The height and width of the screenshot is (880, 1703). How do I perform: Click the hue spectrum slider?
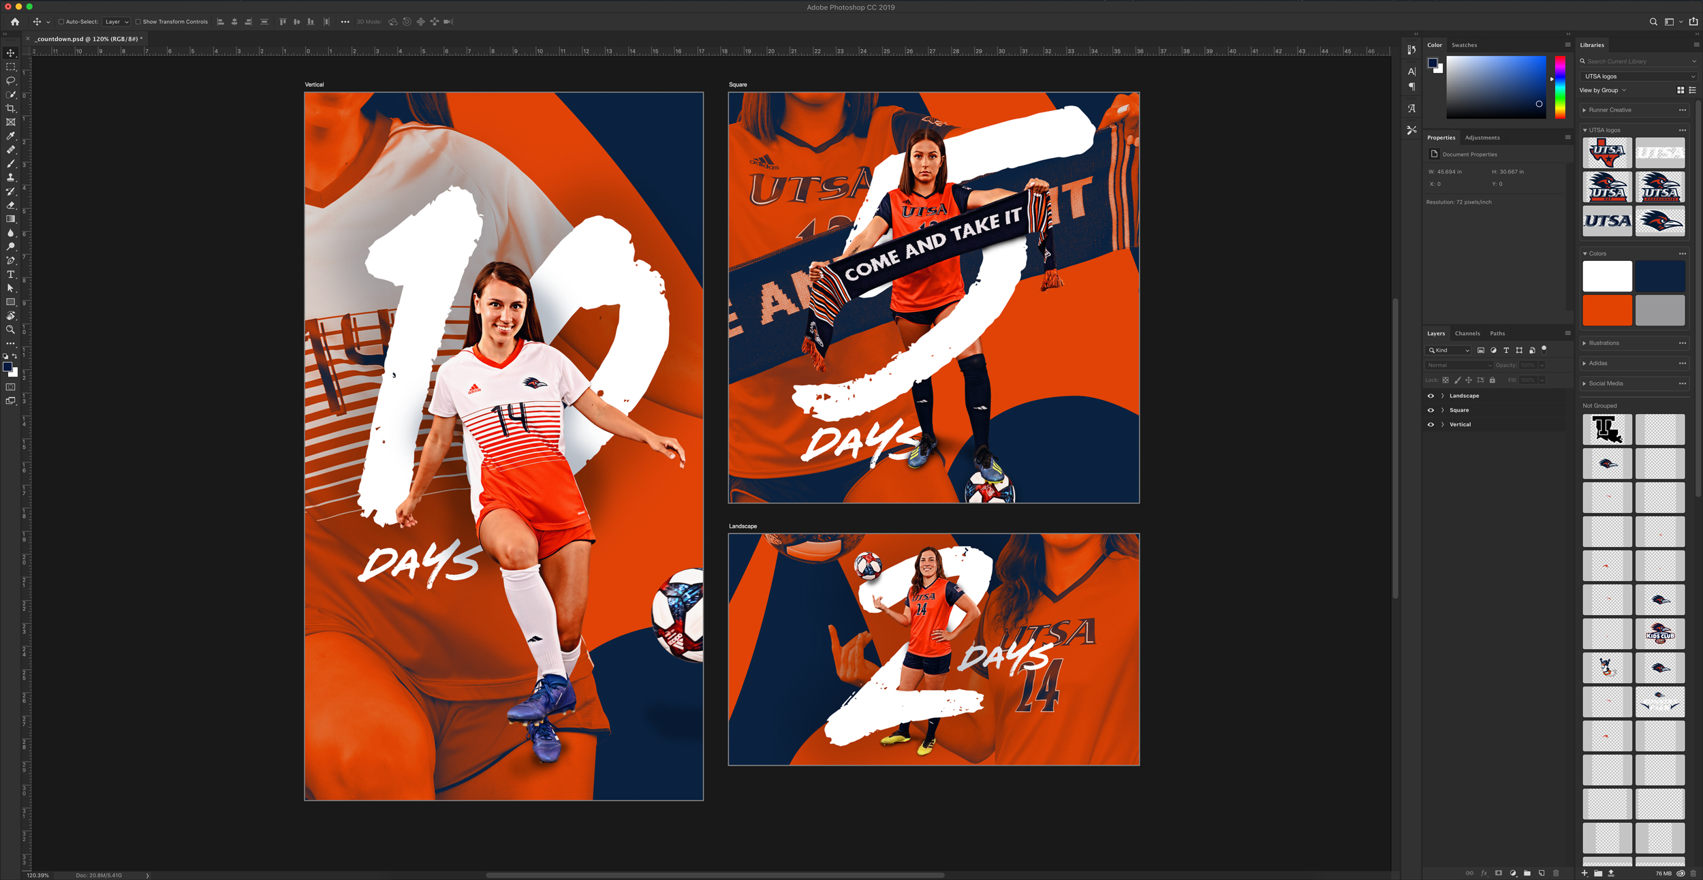coord(1560,87)
